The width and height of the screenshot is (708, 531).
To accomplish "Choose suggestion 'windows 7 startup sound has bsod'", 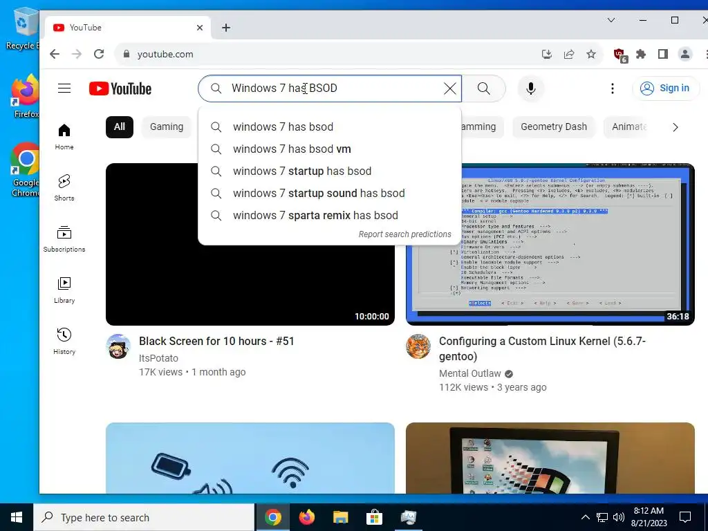I will point(330,194).
